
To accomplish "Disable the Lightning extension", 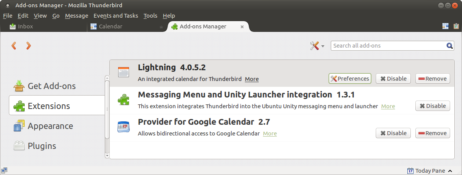I will tap(393, 79).
